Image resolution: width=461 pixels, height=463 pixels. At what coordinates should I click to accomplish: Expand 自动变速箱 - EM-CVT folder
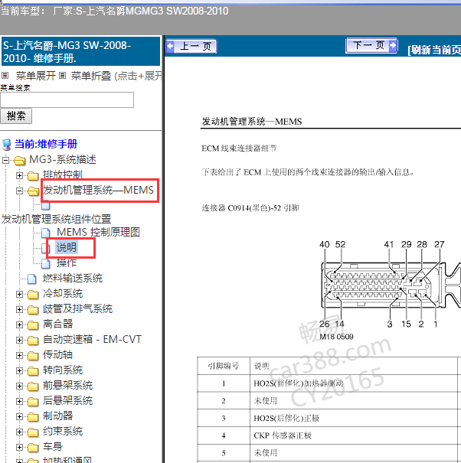(x=19, y=340)
